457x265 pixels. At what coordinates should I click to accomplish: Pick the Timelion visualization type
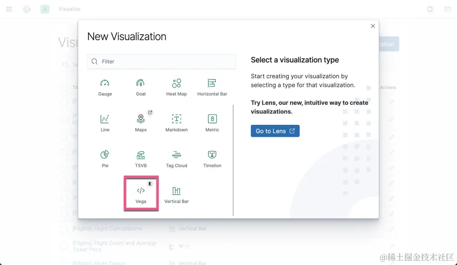(212, 159)
